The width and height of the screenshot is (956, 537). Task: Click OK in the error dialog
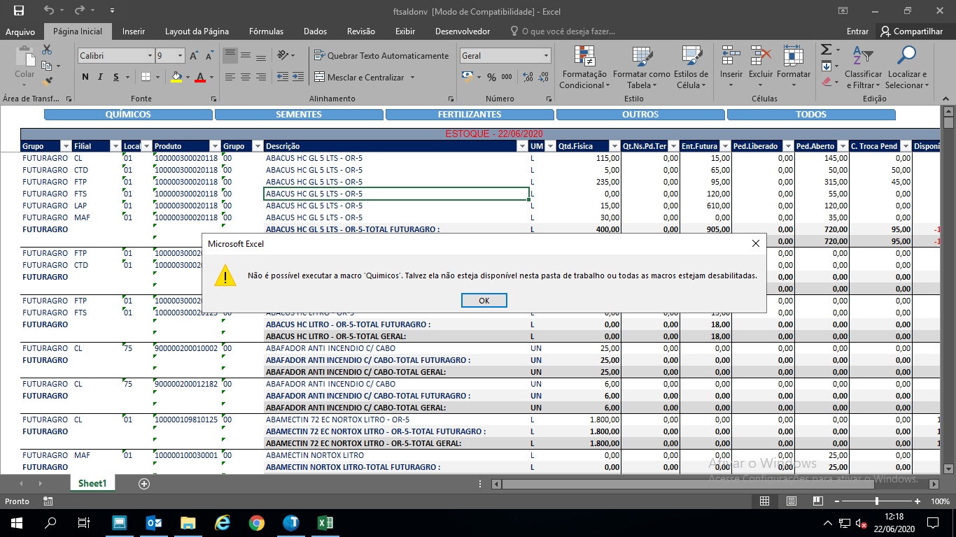(484, 300)
